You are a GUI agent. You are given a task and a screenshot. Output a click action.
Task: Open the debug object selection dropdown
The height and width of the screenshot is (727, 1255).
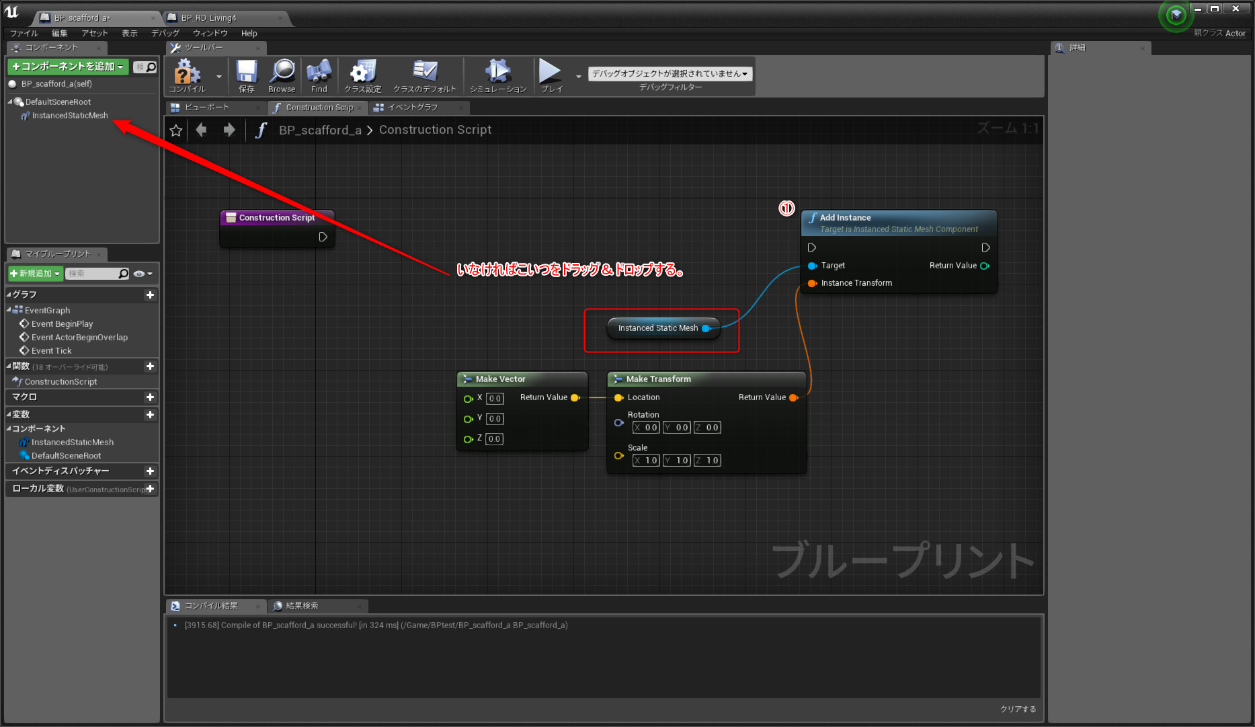[x=670, y=73]
